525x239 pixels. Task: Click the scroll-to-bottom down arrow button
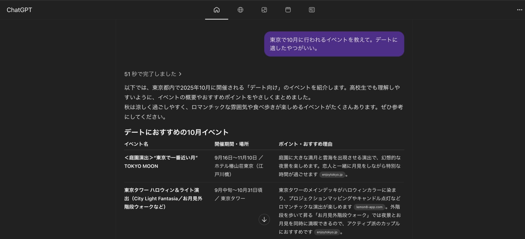[264, 220]
